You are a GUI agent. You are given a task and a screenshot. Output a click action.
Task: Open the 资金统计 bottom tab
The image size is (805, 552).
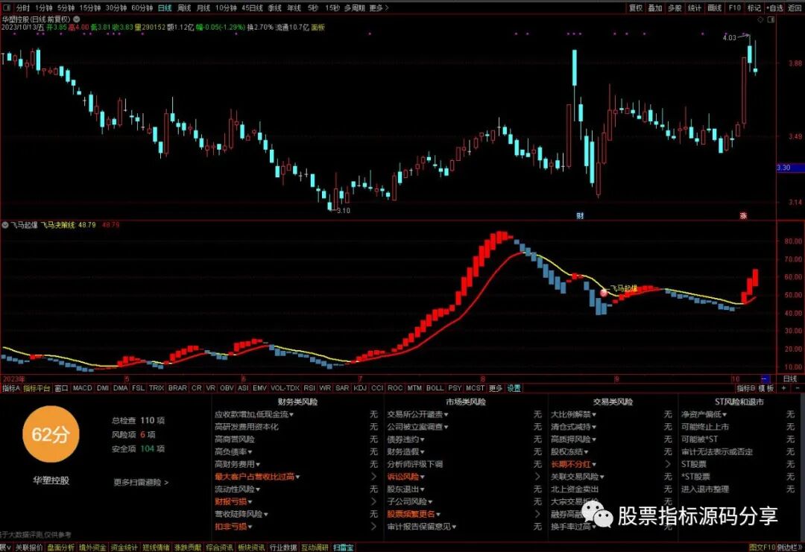[x=124, y=548]
